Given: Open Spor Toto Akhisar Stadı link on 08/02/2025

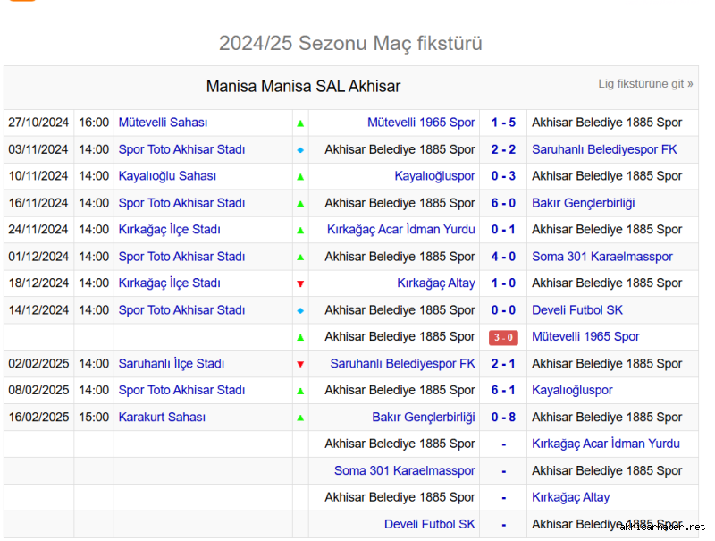Looking at the screenshot, I should coord(181,390).
